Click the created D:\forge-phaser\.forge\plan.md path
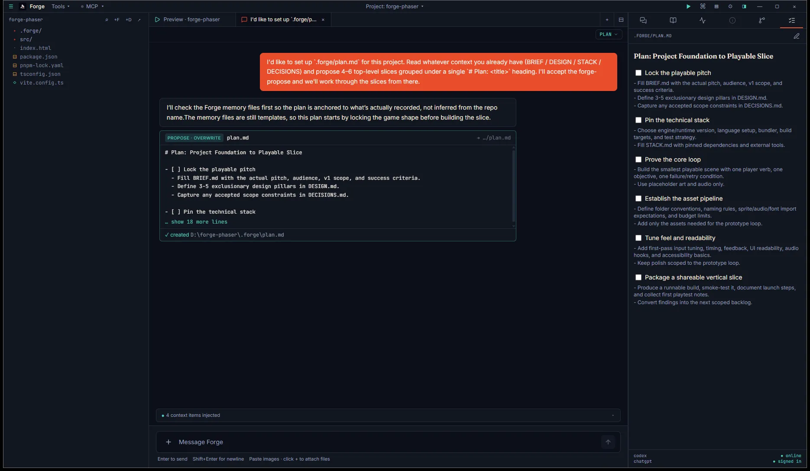 pos(237,235)
